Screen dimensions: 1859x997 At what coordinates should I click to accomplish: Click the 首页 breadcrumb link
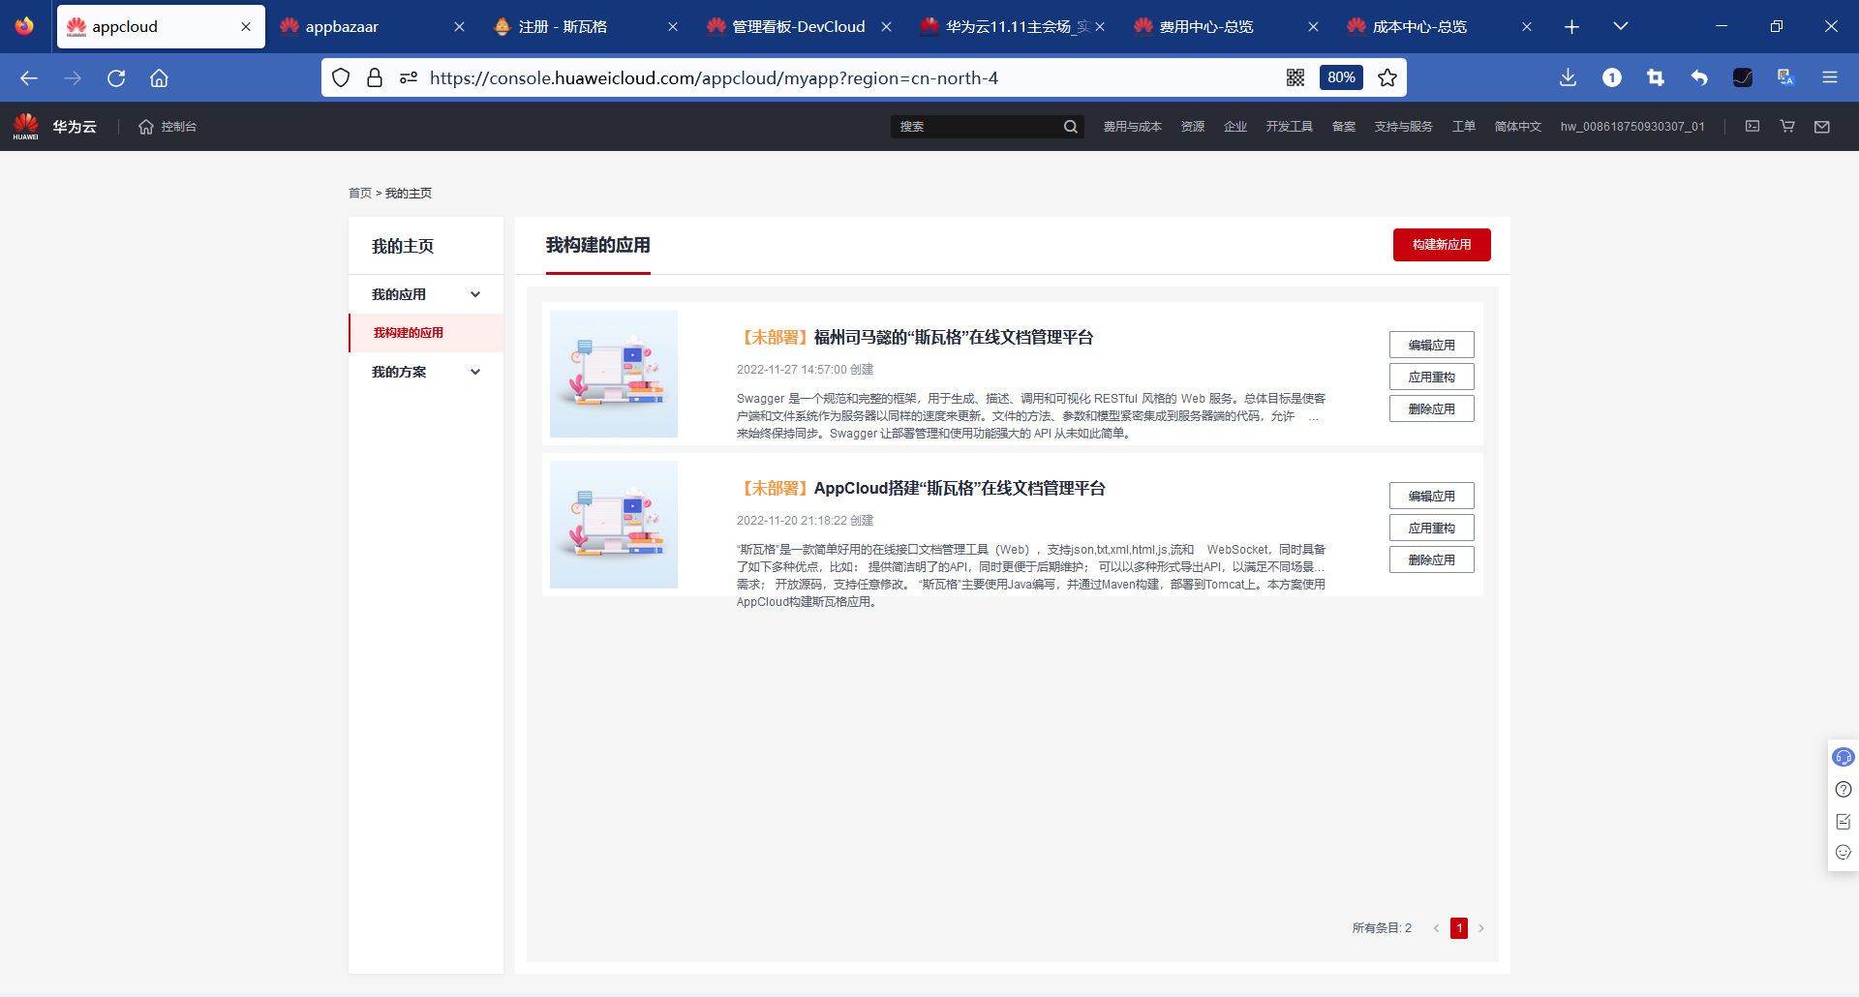(x=360, y=194)
